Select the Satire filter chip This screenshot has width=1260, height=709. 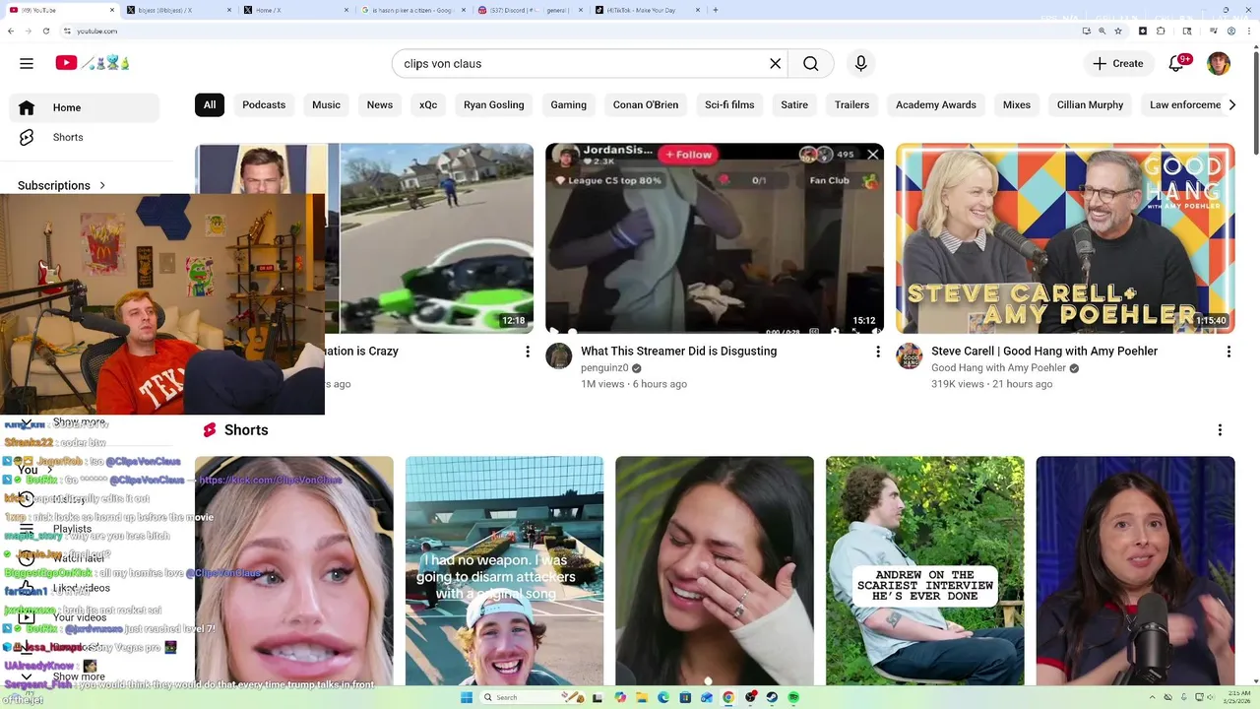794,104
